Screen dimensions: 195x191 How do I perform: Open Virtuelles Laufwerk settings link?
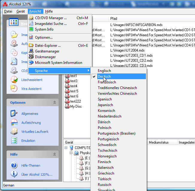click(35, 132)
